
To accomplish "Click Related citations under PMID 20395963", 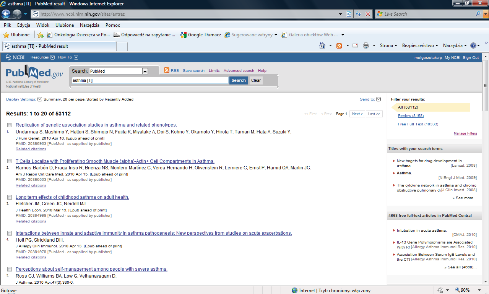I will click(x=31, y=149).
